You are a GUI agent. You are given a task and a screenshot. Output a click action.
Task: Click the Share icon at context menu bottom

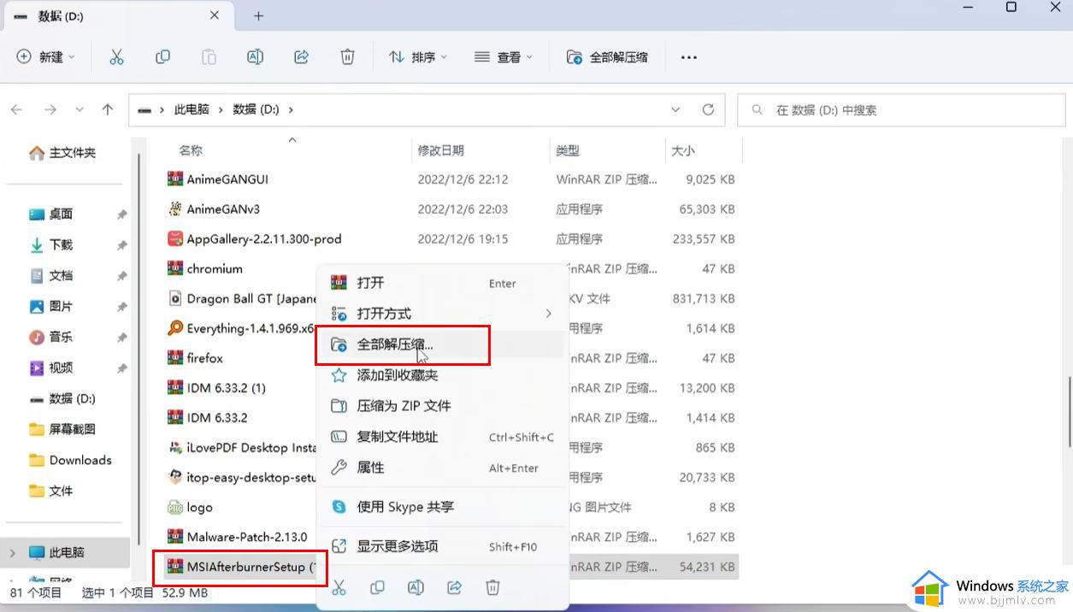[454, 587]
